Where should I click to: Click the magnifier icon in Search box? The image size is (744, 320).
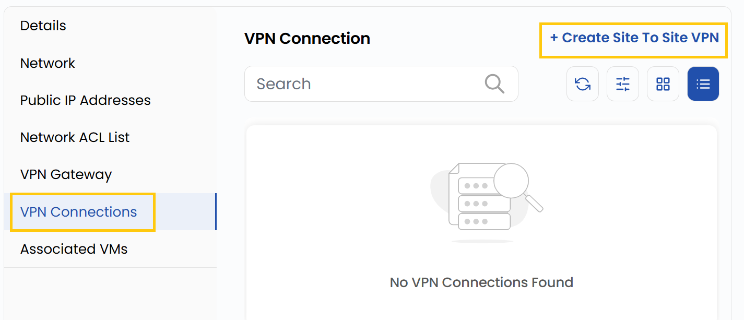494,84
